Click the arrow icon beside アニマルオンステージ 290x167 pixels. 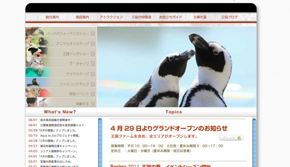[x=93, y=44]
